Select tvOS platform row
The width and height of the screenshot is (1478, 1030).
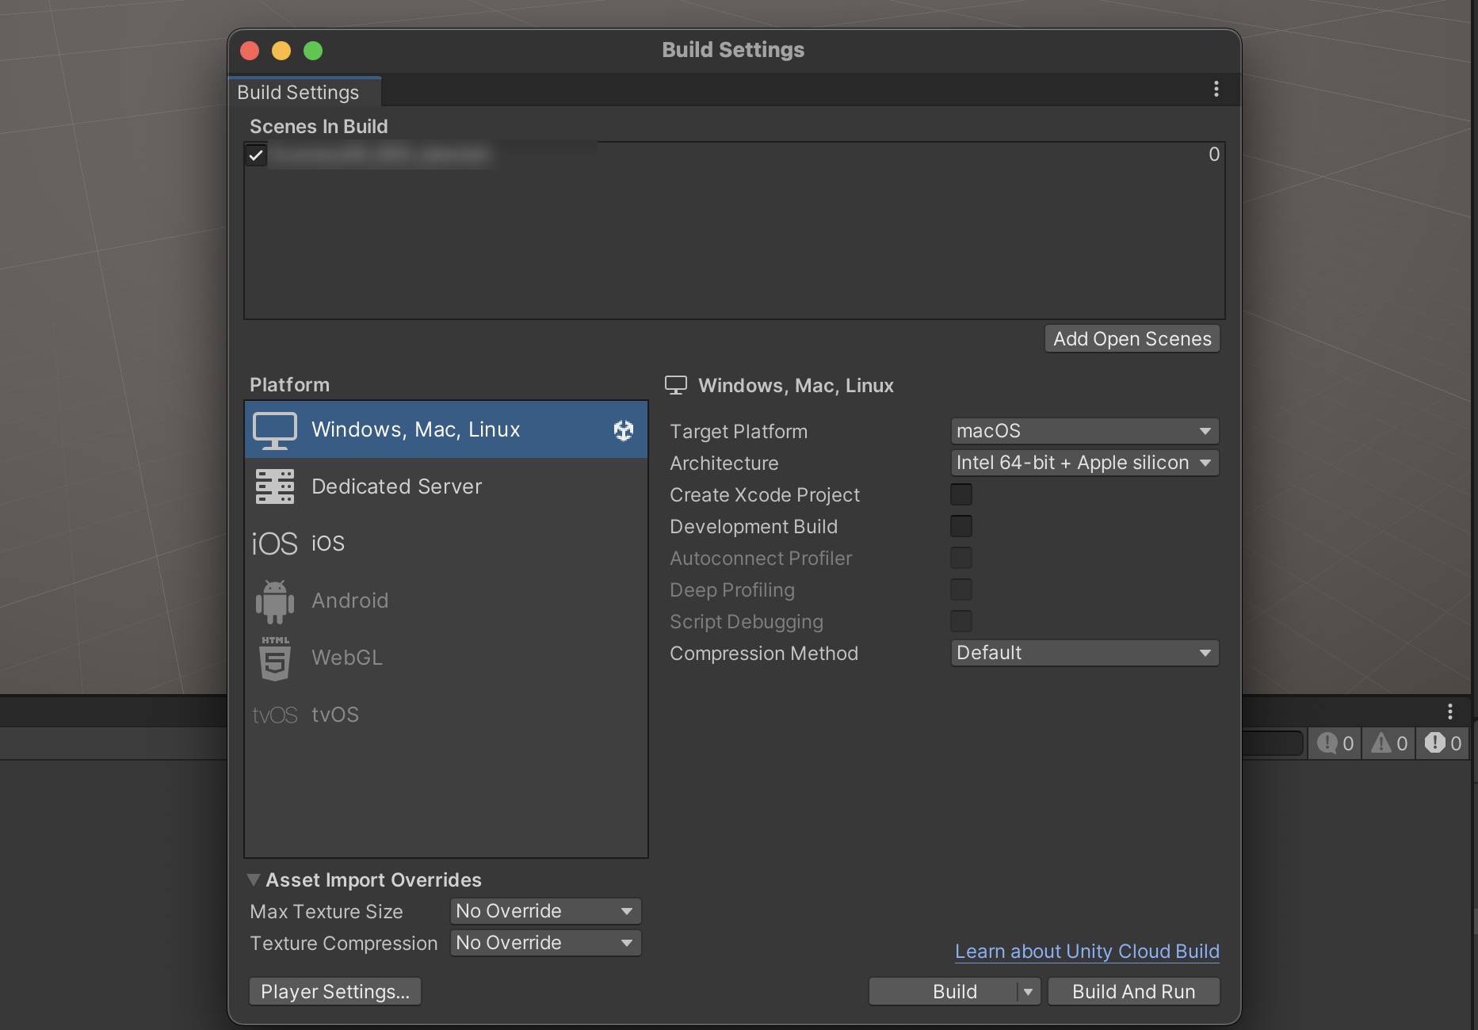click(446, 715)
